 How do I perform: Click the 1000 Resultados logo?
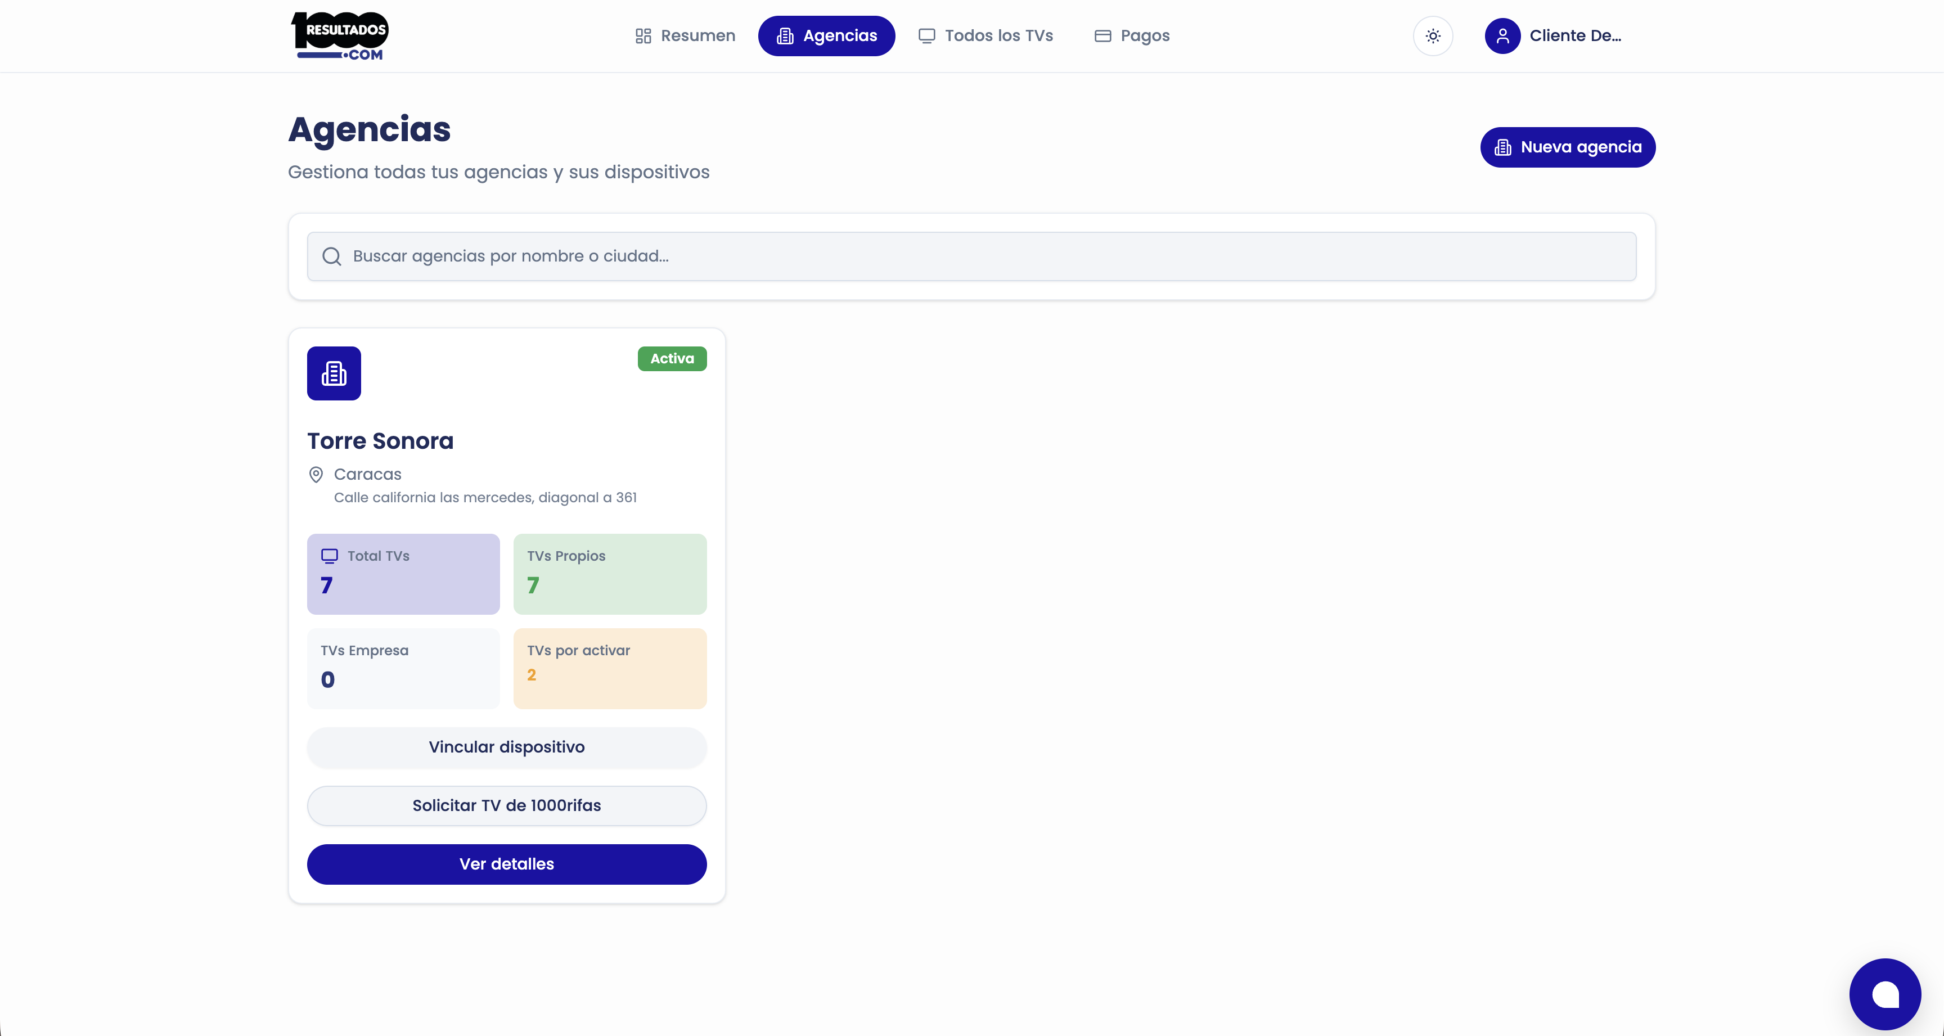340,35
